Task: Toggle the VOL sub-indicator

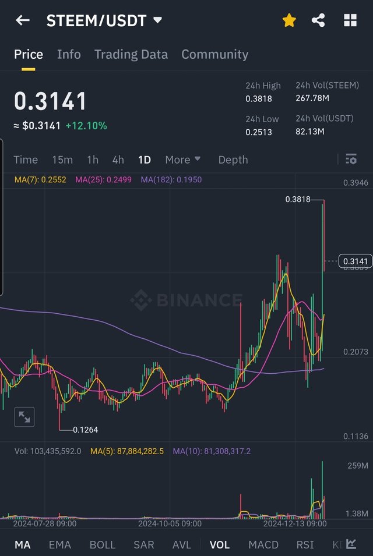Action: tap(219, 545)
